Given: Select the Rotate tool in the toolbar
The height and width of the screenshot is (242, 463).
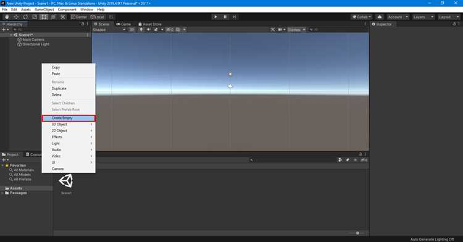Looking at the screenshot, I should [x=25, y=17].
